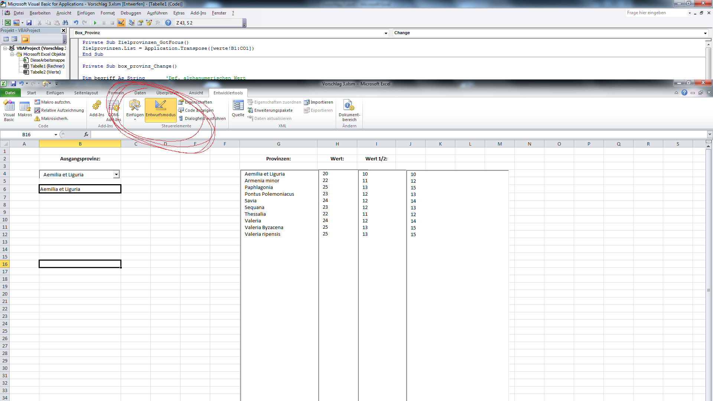Screen dimensions: 713x401
Task: Click the Name Box showing B16
Action: point(27,135)
